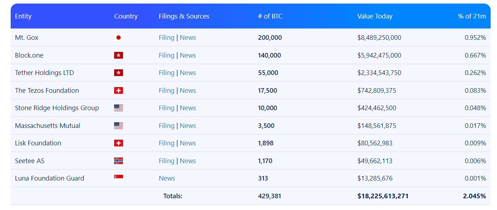This screenshot has width=497, height=210.
Task: Click the Country column header
Action: [126, 16]
